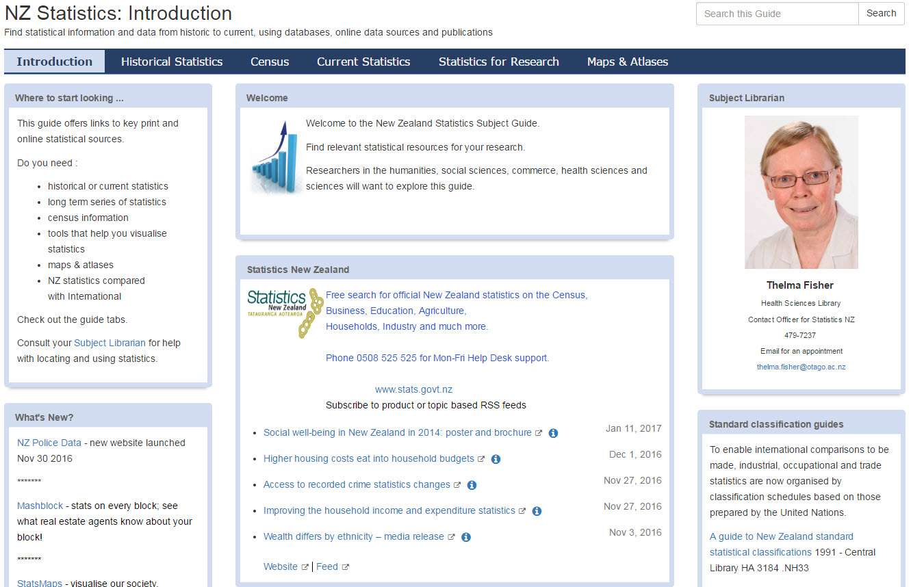Viewport: 911px width, 587px height.
Task: Click info icon beside Wealth differs by ethnicity
Action: 465,537
